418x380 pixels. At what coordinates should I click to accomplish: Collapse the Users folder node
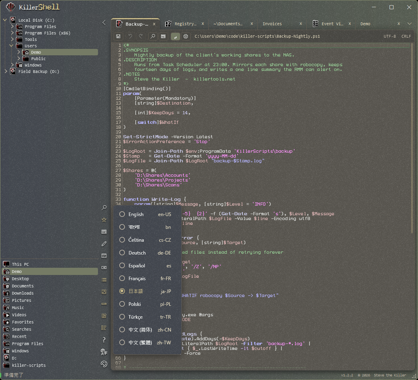pyautogui.click(x=12, y=46)
